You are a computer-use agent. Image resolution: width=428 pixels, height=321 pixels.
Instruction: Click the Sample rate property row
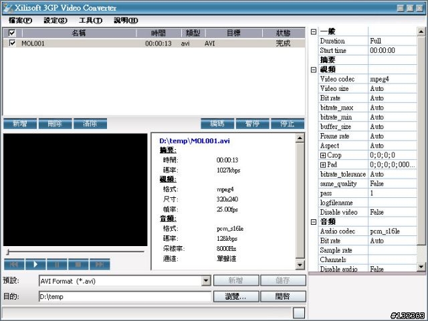368,250
